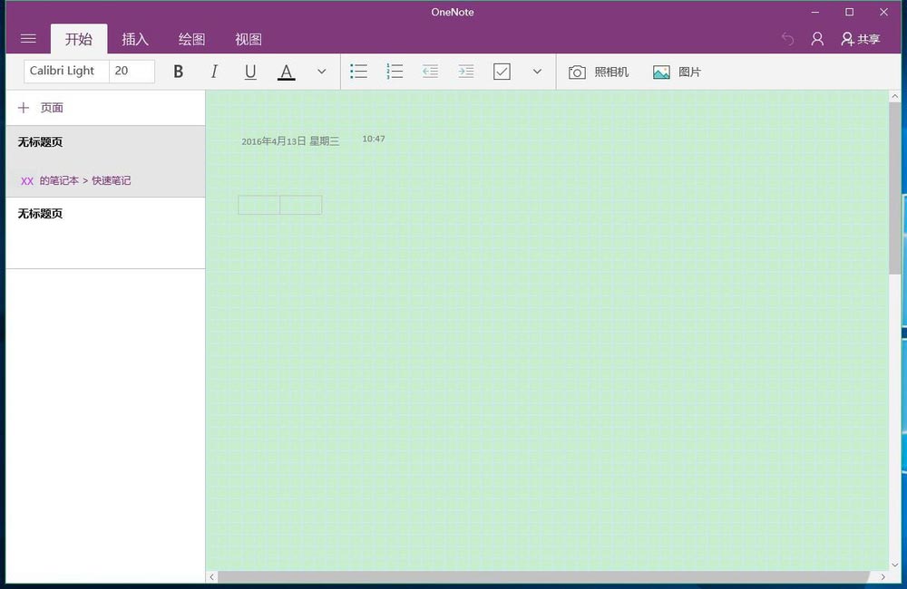Click the 共享 share button

860,39
